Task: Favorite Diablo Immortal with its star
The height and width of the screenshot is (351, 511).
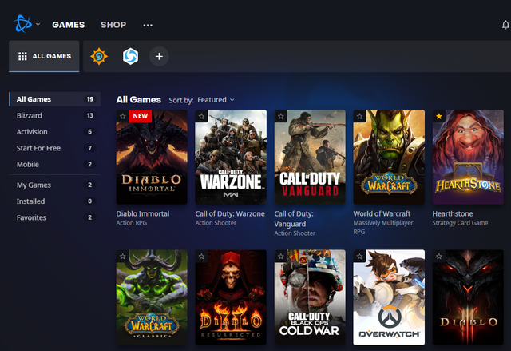Action: pos(122,116)
